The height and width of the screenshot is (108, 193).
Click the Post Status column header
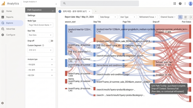[x=186, y=22]
